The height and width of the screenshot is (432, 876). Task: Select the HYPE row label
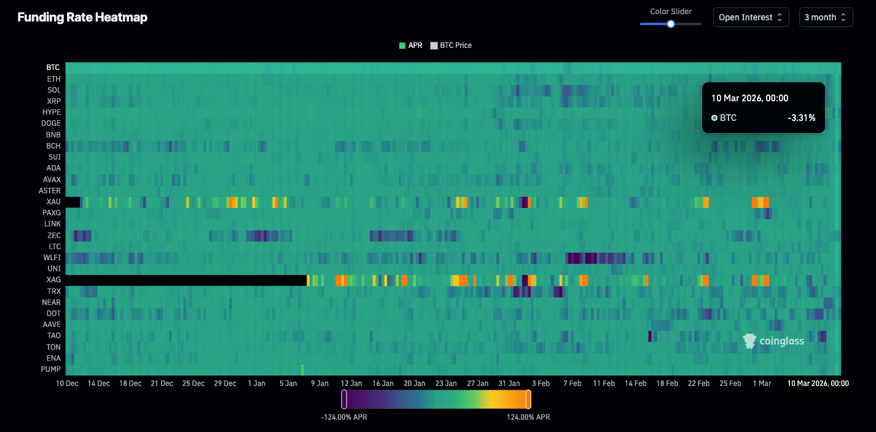52,112
